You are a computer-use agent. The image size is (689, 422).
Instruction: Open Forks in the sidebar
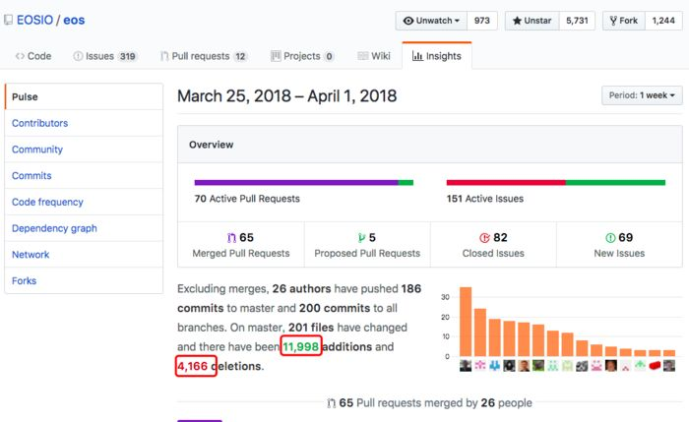pyautogui.click(x=84, y=280)
